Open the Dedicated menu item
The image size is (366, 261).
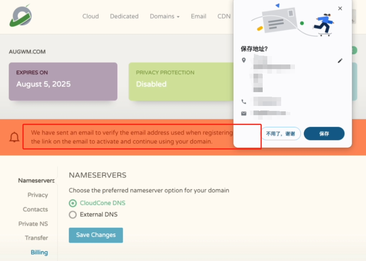(124, 16)
